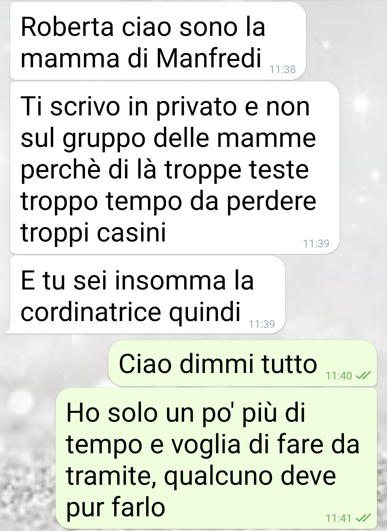Click the name 'Manfredi' in the first message
The width and height of the screenshot is (387, 531).
coord(209,58)
